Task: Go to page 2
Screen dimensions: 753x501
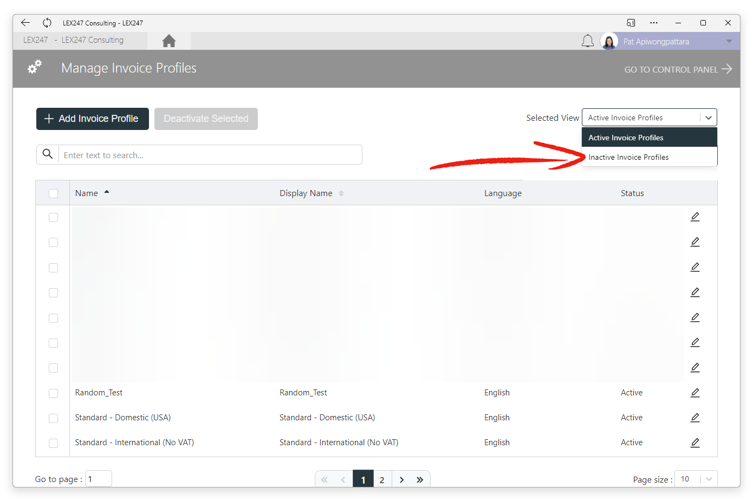Action: coord(382,480)
